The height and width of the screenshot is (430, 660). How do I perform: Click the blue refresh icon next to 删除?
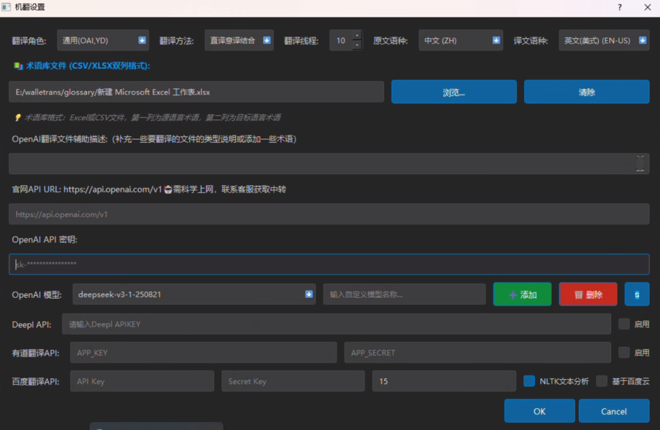coord(637,294)
